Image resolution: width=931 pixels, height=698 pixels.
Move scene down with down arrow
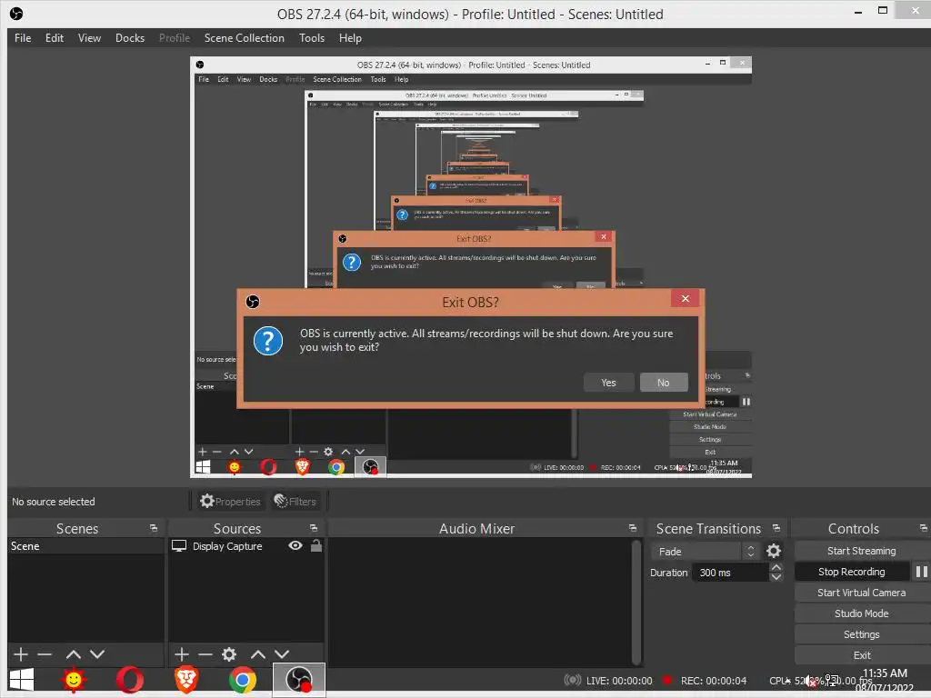click(97, 654)
